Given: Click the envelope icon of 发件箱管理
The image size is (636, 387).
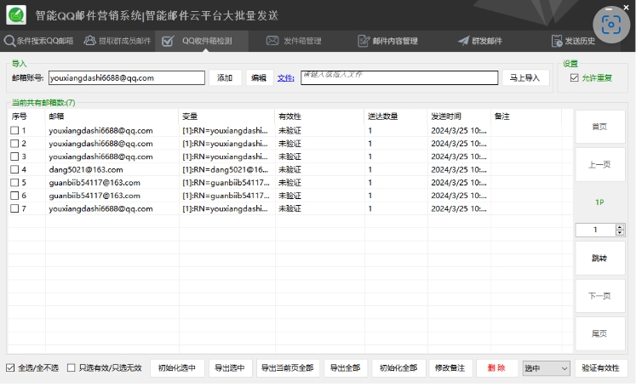Looking at the screenshot, I should tap(272, 41).
